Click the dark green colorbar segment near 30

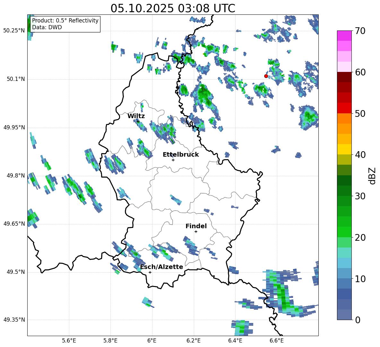[344, 190]
